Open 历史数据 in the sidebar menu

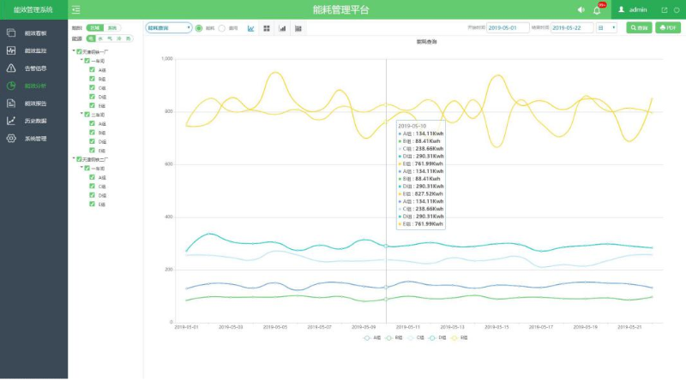[x=34, y=121]
